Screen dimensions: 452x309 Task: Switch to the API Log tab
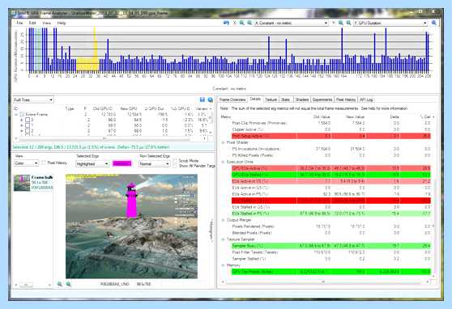tap(366, 99)
